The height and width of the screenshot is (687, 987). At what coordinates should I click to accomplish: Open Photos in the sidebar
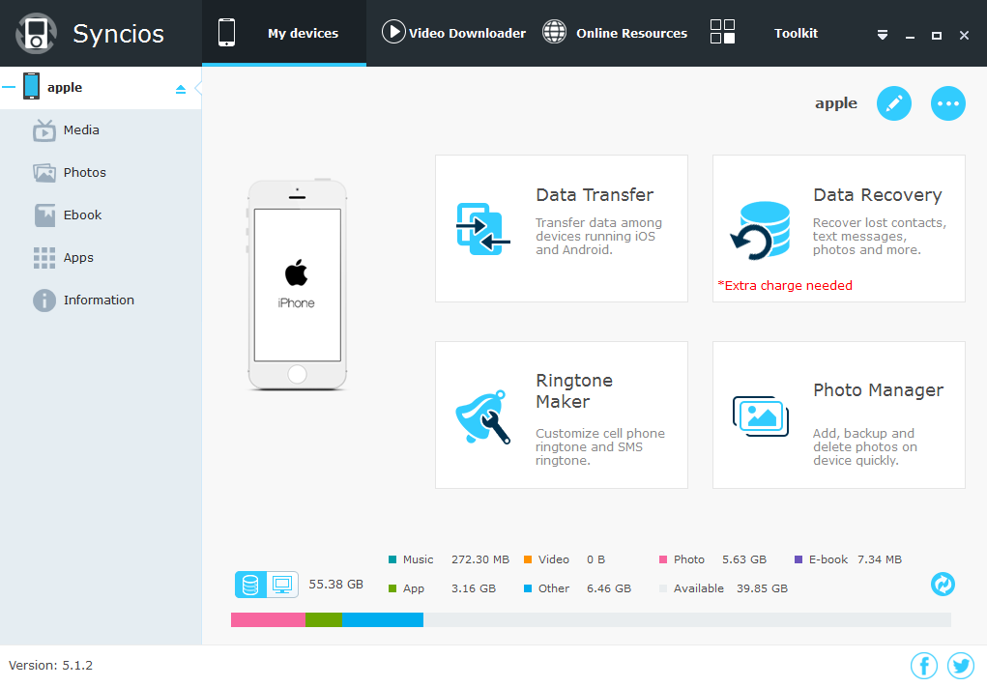click(101, 172)
